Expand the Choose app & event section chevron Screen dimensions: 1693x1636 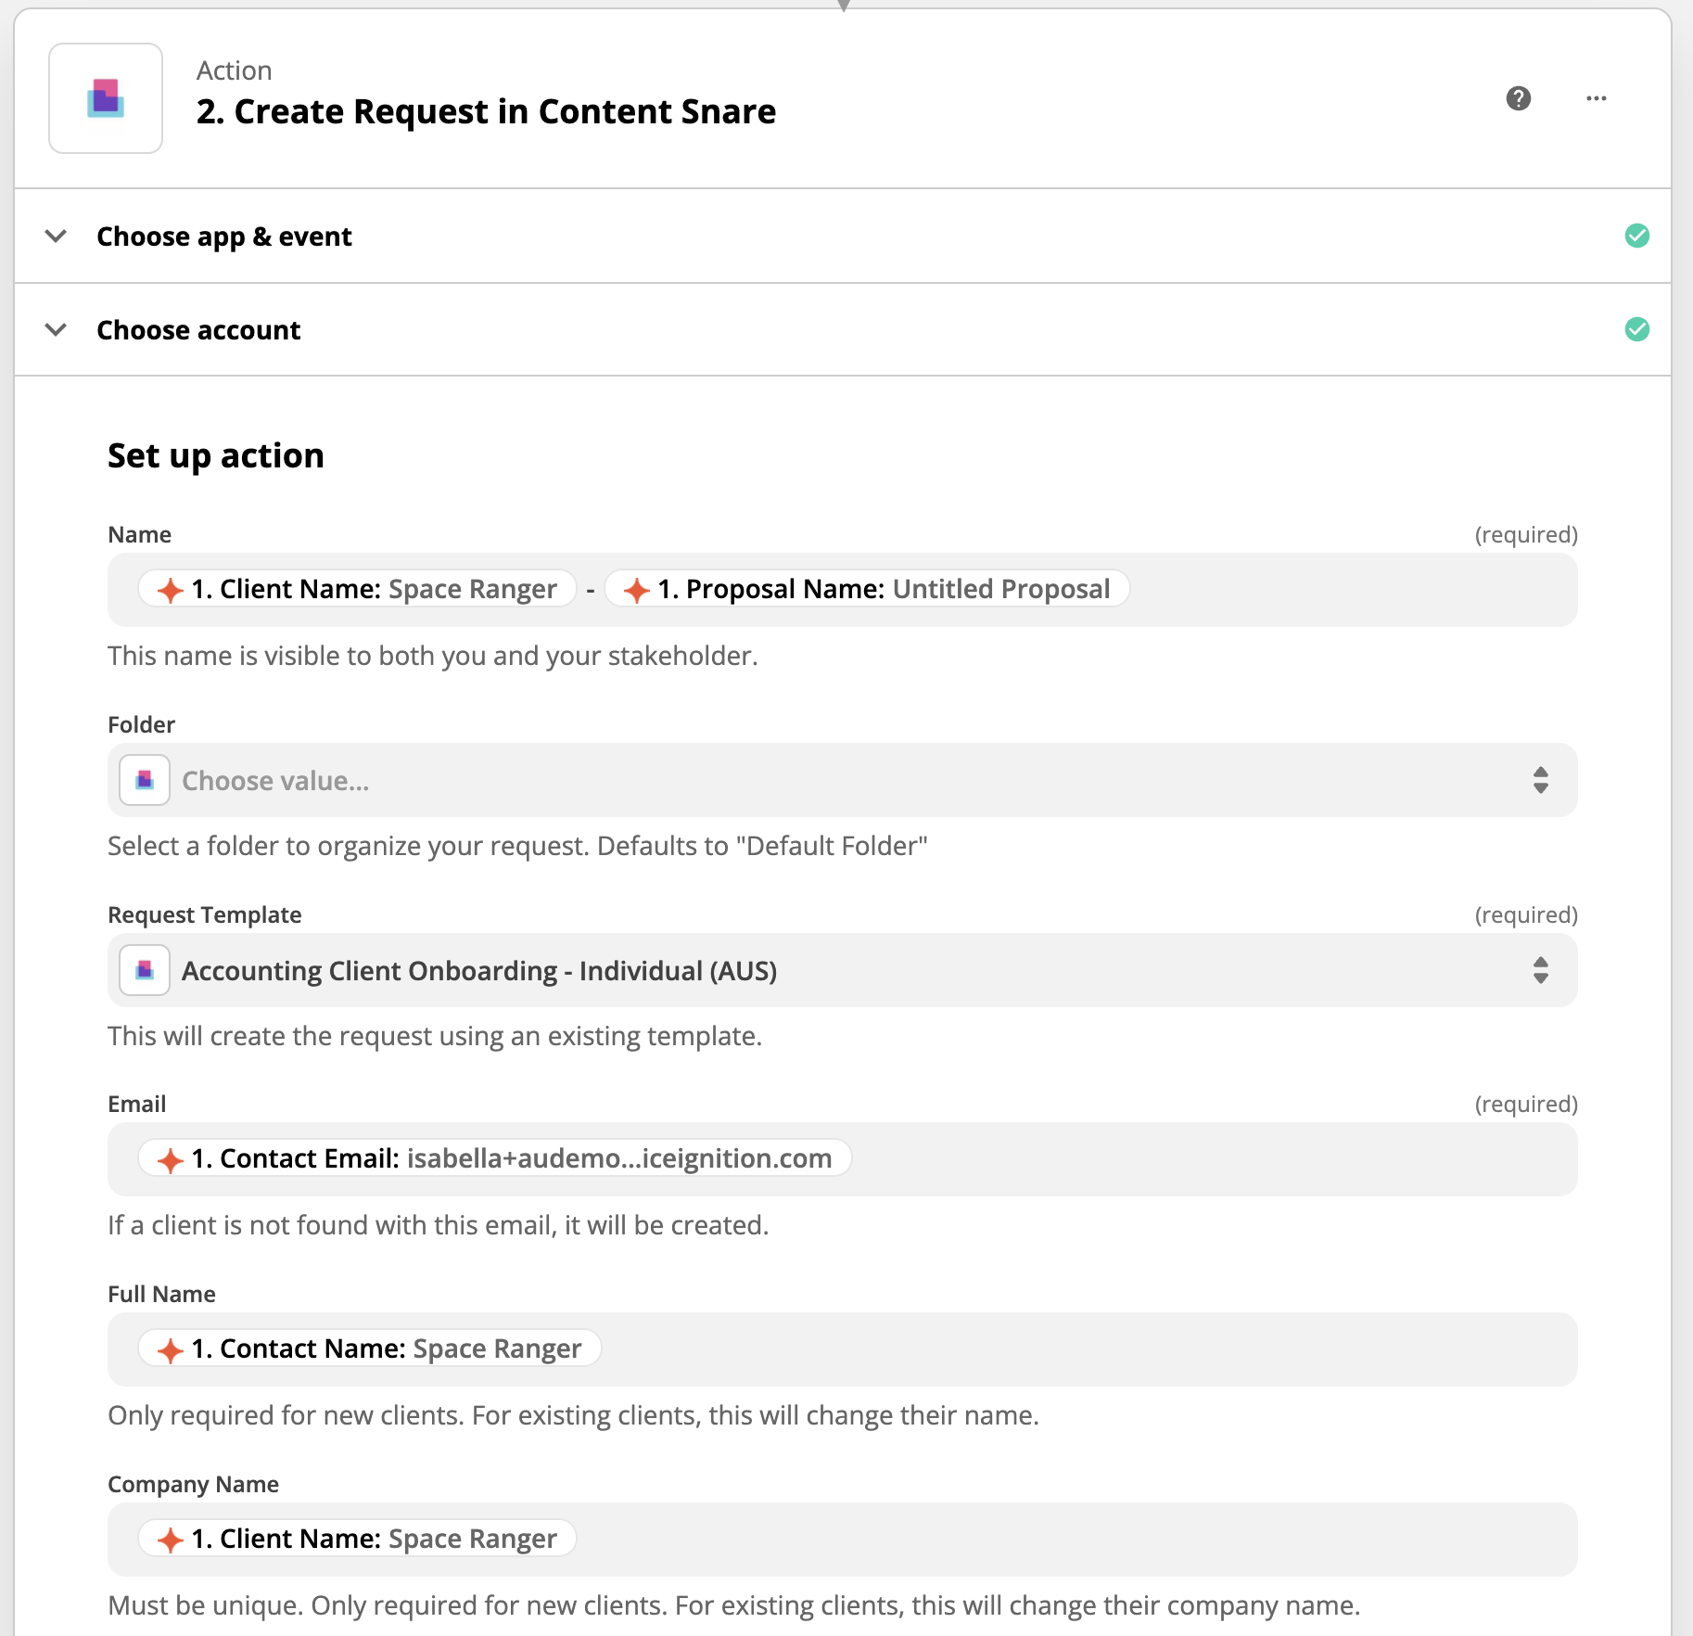56,236
